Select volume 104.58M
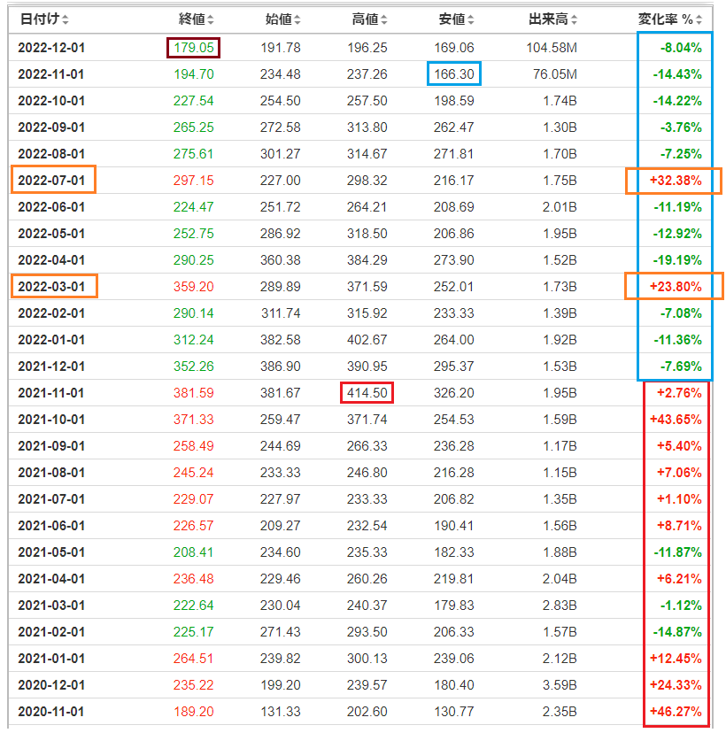The image size is (726, 733). click(x=552, y=48)
